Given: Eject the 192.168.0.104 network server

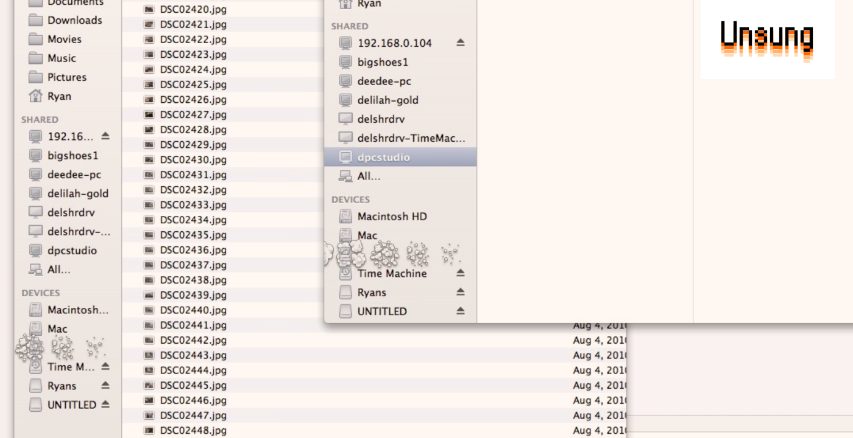Looking at the screenshot, I should click(461, 43).
